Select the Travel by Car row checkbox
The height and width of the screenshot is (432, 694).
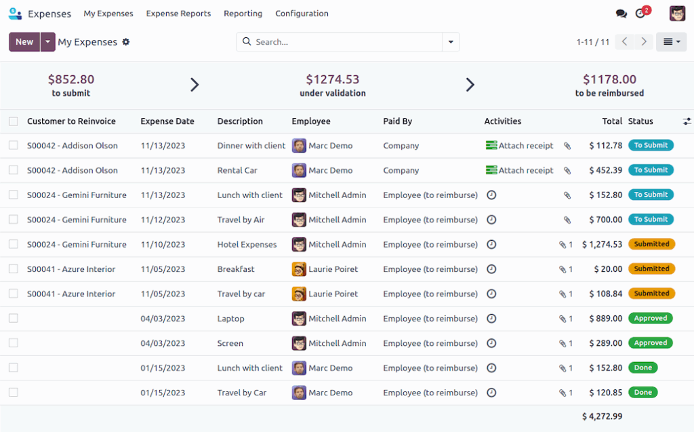click(14, 392)
